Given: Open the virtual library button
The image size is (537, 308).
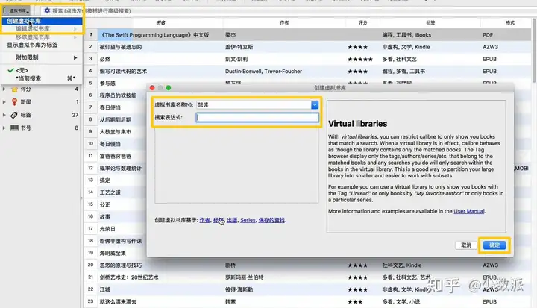Looking at the screenshot, I should pos(17,10).
